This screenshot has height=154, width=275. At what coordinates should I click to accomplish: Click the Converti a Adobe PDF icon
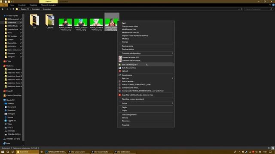pos(120,57)
